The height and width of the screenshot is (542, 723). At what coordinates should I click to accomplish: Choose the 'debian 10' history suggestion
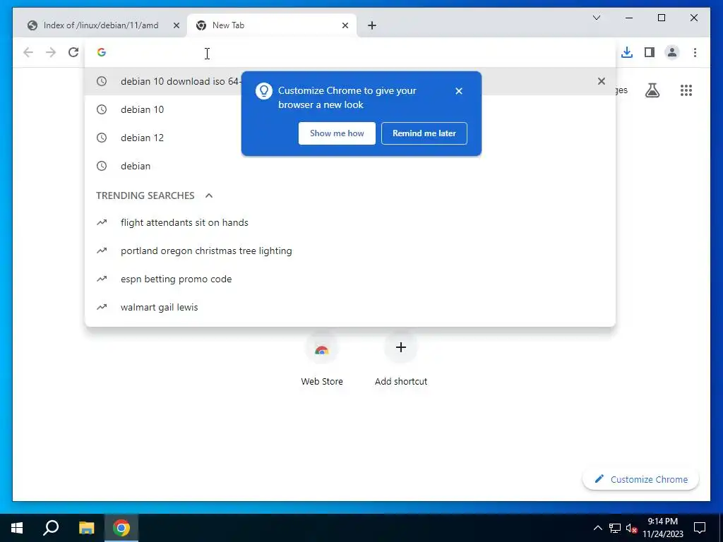coord(350,109)
